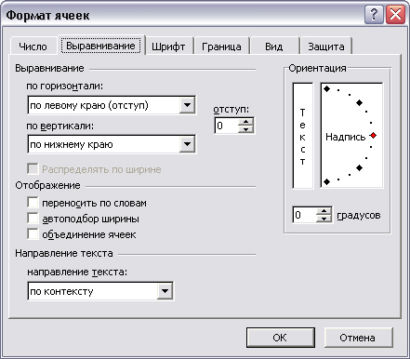Expand the по вертикали dropdown arrow
This screenshot has width=410, height=359.
tap(187, 144)
